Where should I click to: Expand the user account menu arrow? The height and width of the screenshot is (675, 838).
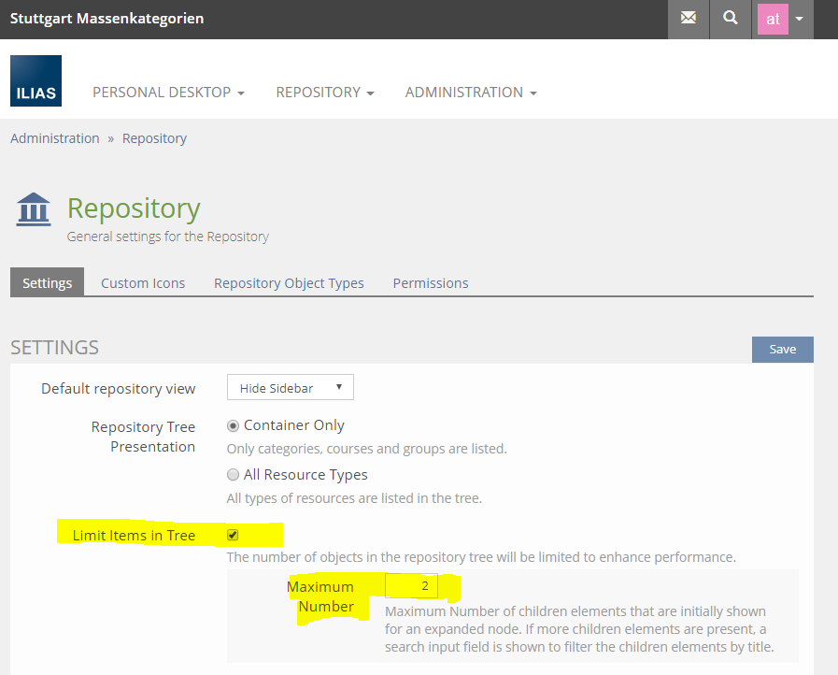point(800,19)
